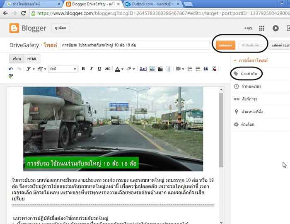290x224 pixels.
Task: Click the browser back arrow
Action: coord(5,13)
